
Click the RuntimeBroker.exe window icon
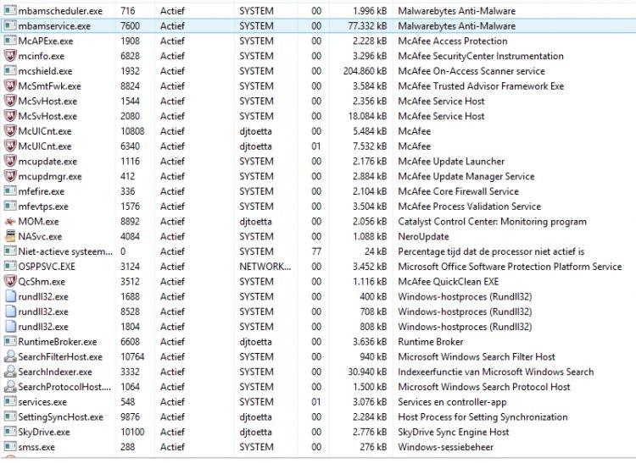[9, 342]
